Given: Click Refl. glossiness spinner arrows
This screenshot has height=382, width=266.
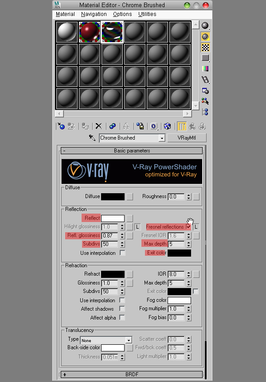Looking at the screenshot, I should tap(122, 236).
